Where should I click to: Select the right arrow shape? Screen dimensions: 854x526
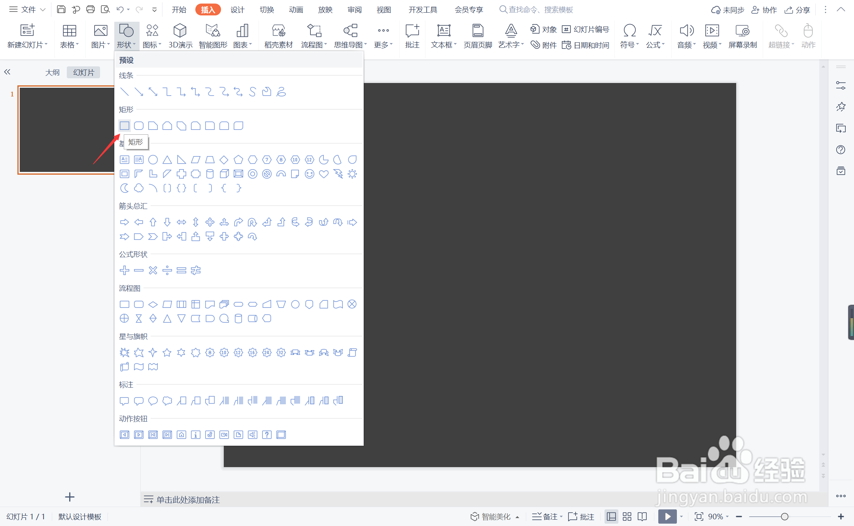coord(125,222)
